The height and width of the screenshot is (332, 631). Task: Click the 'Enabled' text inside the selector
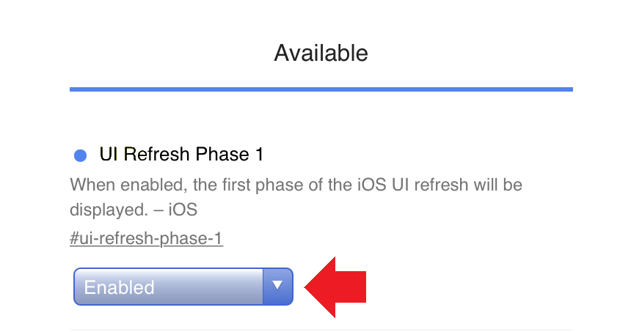(x=119, y=287)
